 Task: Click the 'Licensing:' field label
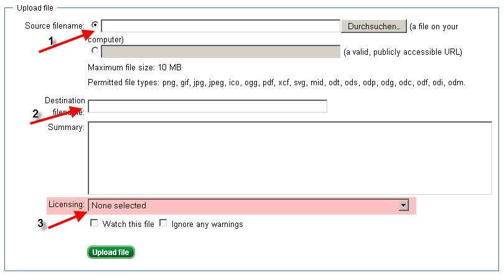coord(66,205)
